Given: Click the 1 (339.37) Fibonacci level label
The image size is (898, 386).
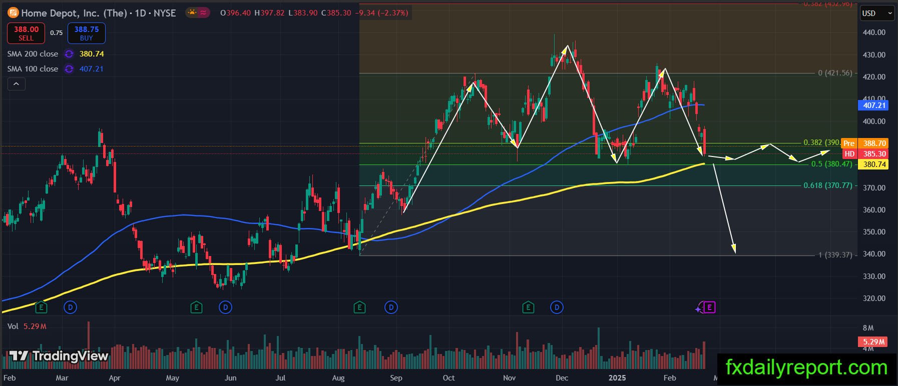Looking at the screenshot, I should [x=835, y=255].
